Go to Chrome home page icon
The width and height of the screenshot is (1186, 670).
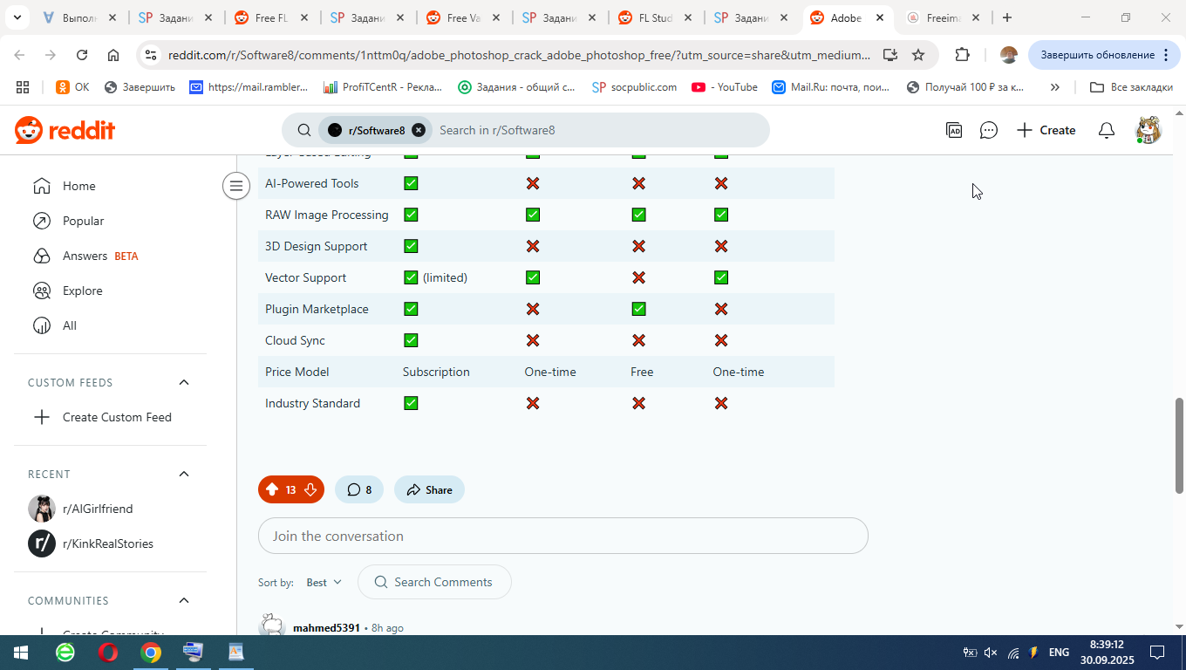coord(113,55)
